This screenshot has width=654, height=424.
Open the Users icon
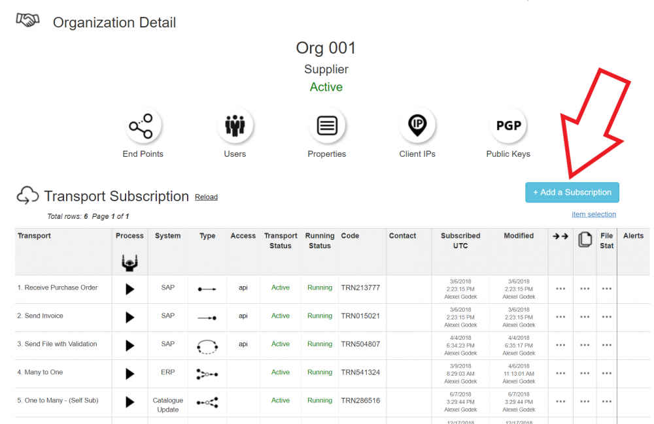tap(235, 125)
